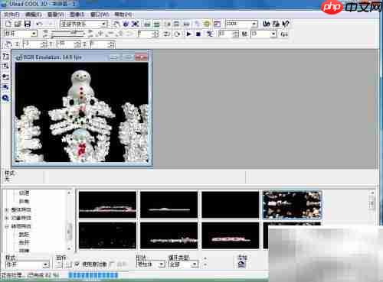Toggle ping-pong mode in the animation toolbar
Image resolution: width=383 pixels, height=282 pixels.
tap(167, 34)
